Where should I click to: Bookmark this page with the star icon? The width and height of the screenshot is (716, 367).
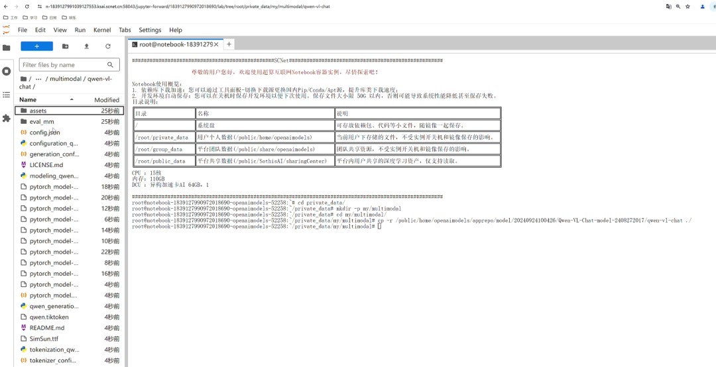(687, 7)
